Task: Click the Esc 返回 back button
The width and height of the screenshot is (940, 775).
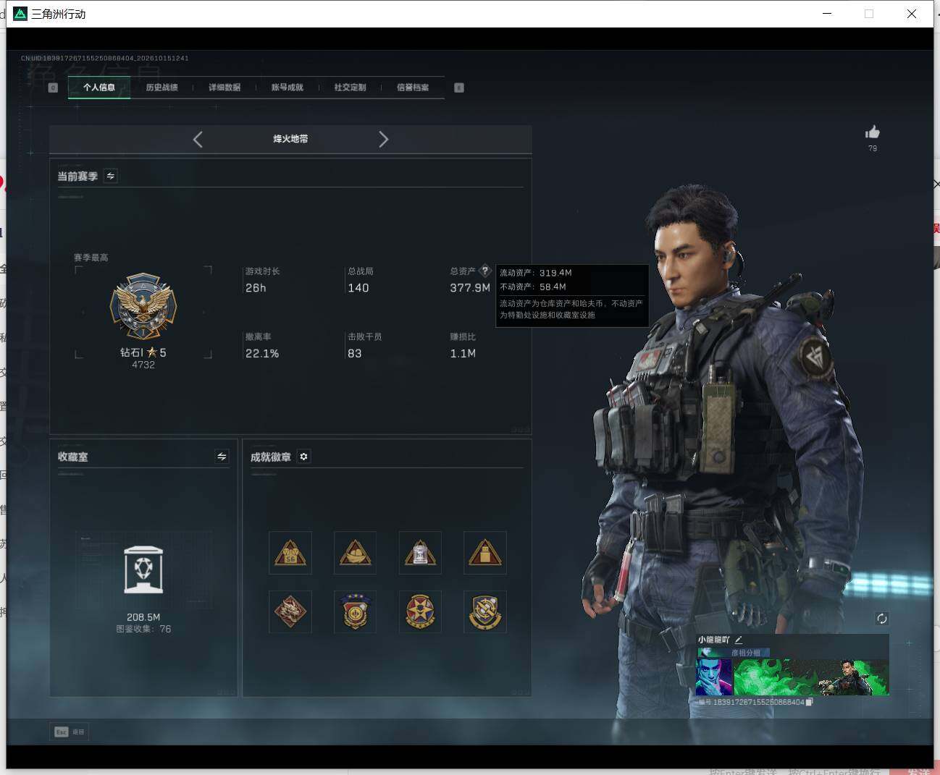Action: click(x=70, y=732)
